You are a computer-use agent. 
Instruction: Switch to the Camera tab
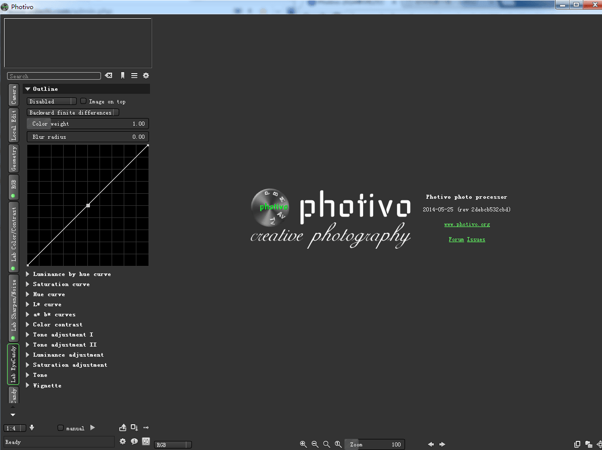tap(13, 94)
